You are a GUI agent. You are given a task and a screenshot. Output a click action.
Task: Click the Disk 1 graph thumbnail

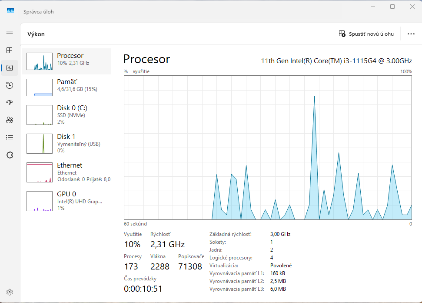40,143
